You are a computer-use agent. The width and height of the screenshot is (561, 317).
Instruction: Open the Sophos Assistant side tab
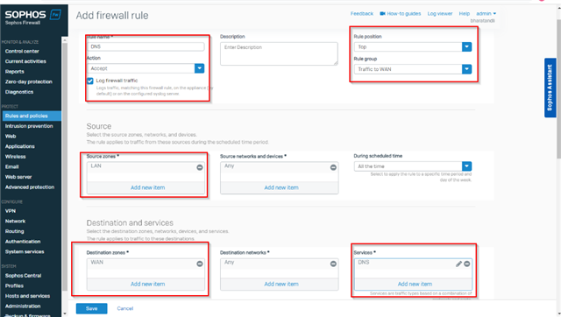550,88
